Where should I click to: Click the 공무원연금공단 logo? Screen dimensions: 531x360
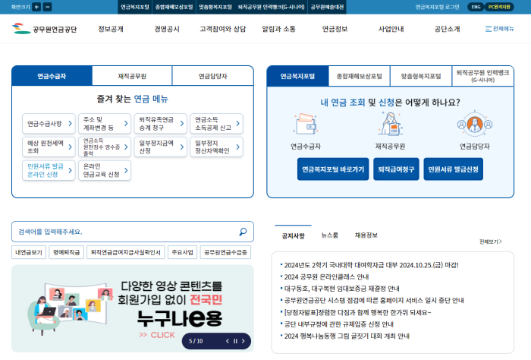click(x=44, y=29)
